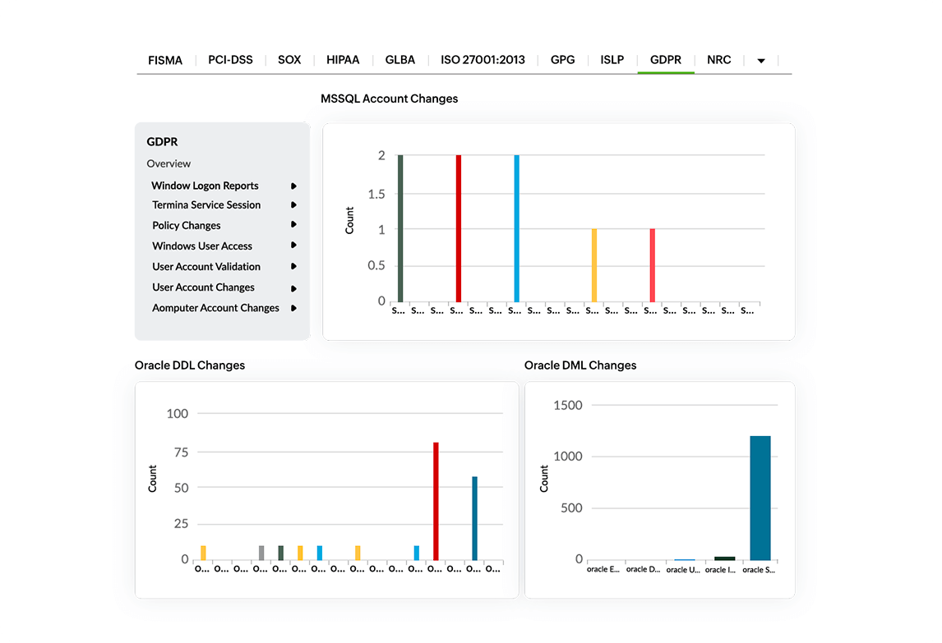This screenshot has width=942, height=643.
Task: Expand the User Account Changes arrow
Action: pyautogui.click(x=293, y=289)
